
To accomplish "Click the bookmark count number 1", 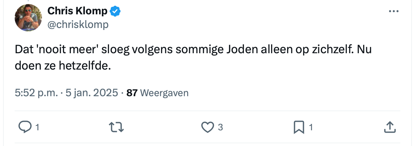I will 310,128.
